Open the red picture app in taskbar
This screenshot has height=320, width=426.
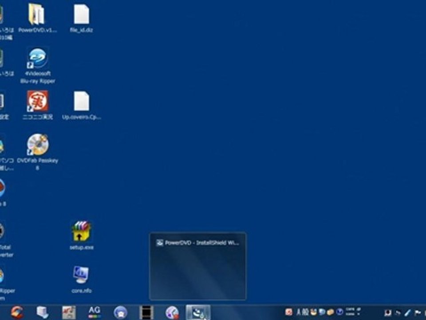coord(69,312)
